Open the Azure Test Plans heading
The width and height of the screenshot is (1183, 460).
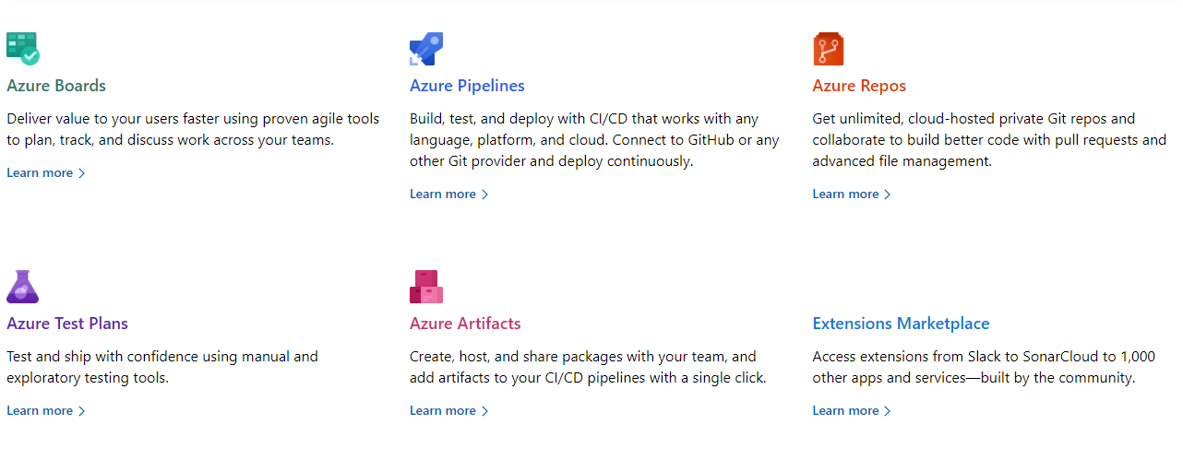[67, 324]
